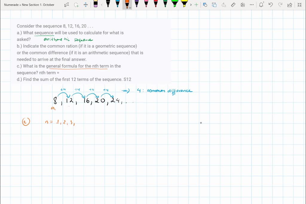View notifications via the bell icon
This screenshot has height=204, width=306.
[261, 4]
